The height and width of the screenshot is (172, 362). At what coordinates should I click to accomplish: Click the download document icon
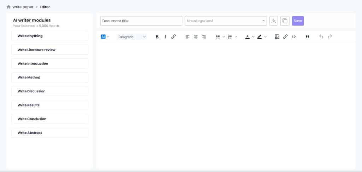pyautogui.click(x=274, y=21)
